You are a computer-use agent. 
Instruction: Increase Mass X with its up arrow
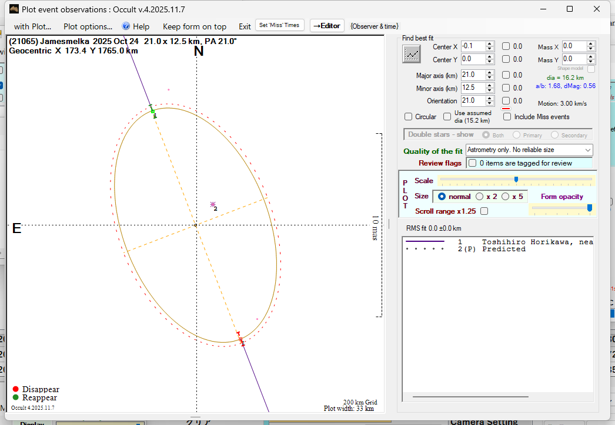click(x=591, y=44)
